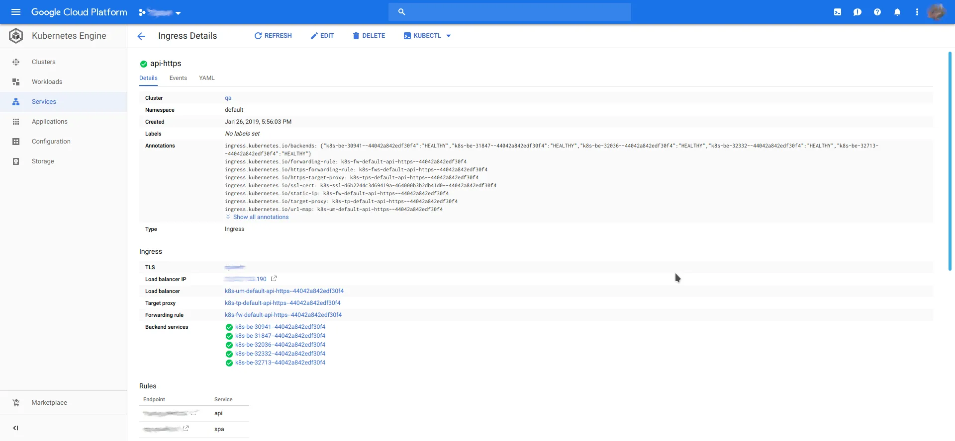
Task: Open load balancer IP external link icon
Action: [274, 279]
